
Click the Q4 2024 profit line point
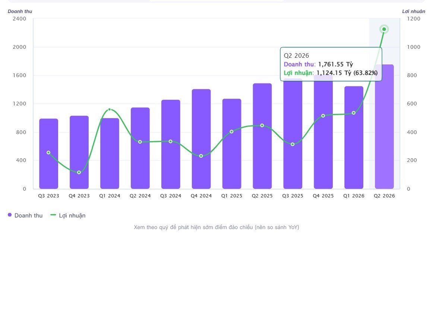(201, 156)
